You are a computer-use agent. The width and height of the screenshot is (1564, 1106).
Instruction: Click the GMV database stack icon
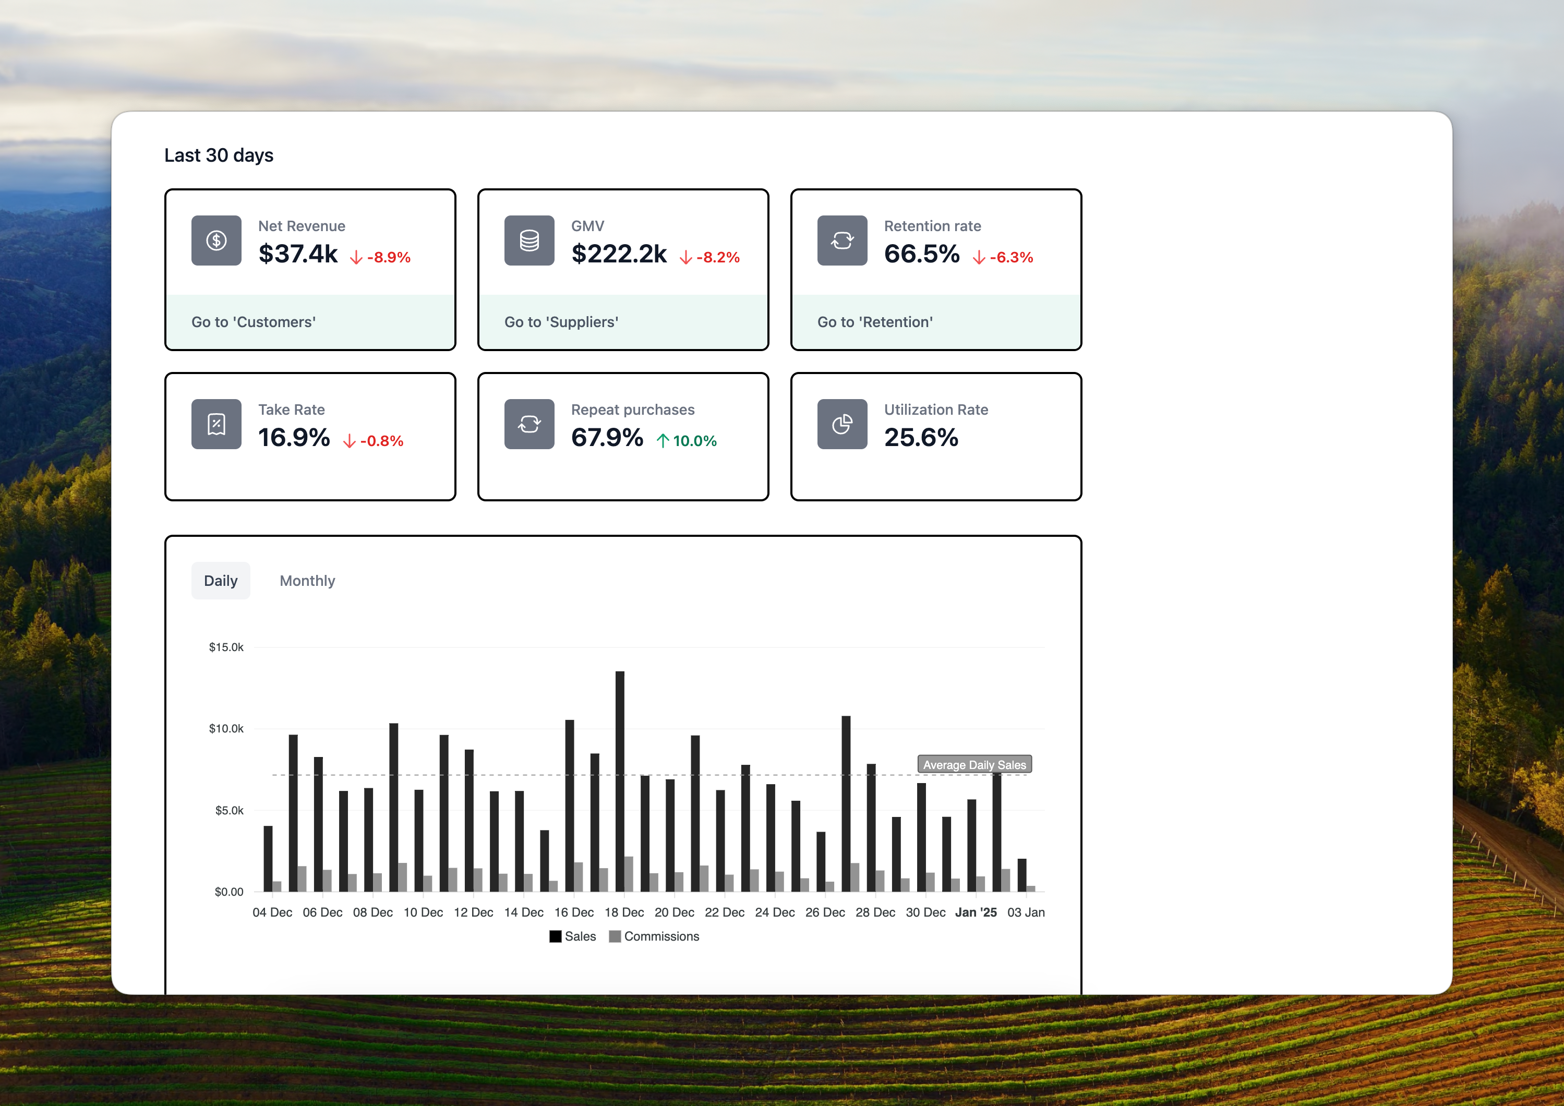pyautogui.click(x=528, y=241)
